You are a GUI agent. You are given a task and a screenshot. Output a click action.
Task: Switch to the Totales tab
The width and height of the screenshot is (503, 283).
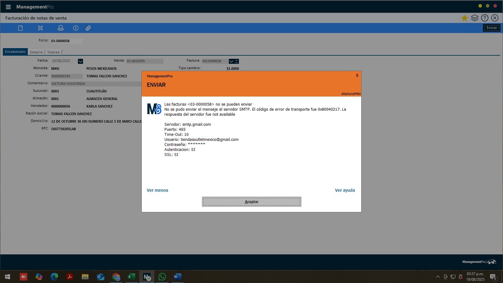[x=53, y=52]
